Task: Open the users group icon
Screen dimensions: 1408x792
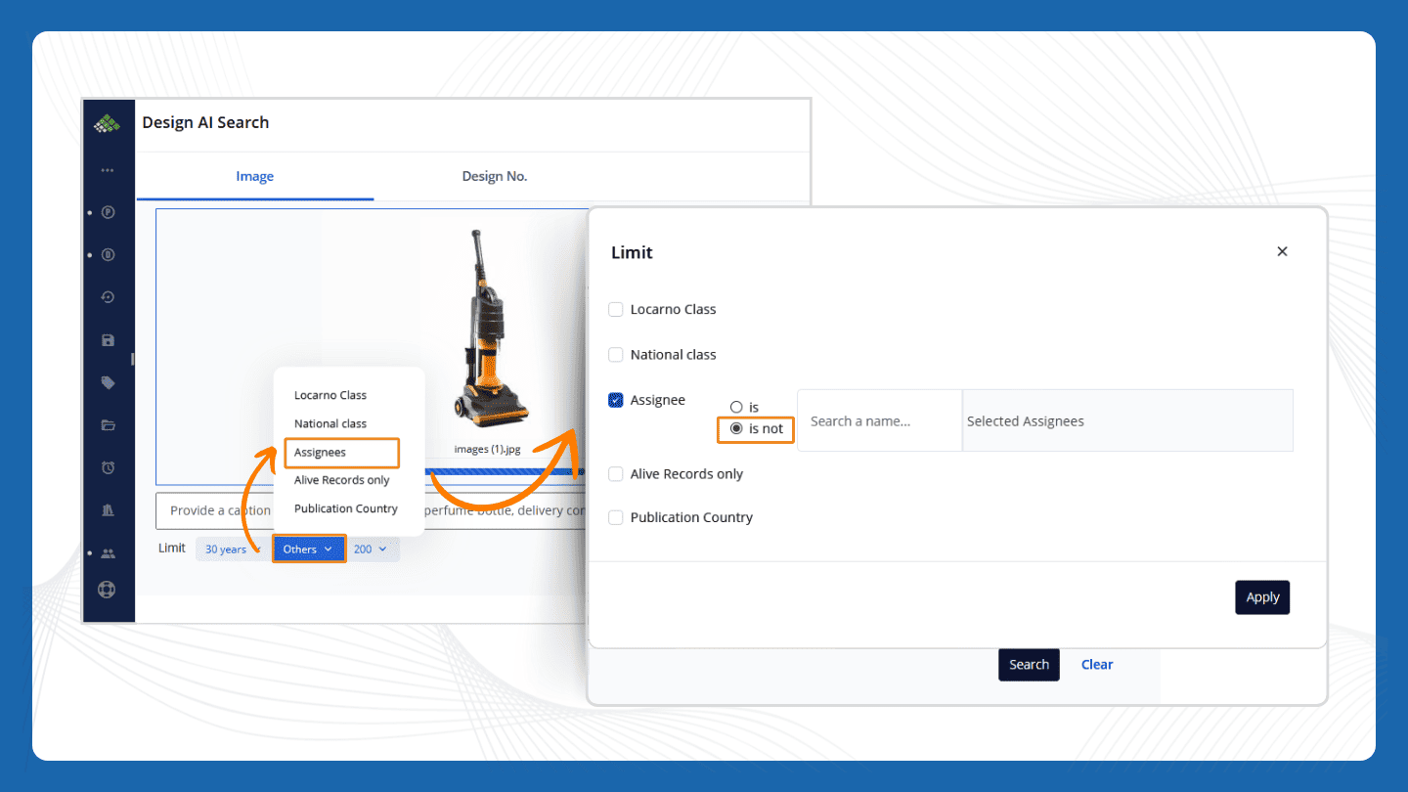Action: (x=109, y=553)
